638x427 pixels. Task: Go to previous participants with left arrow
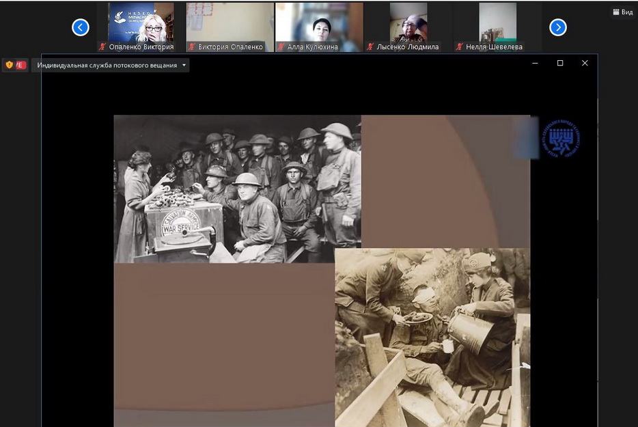click(x=81, y=28)
